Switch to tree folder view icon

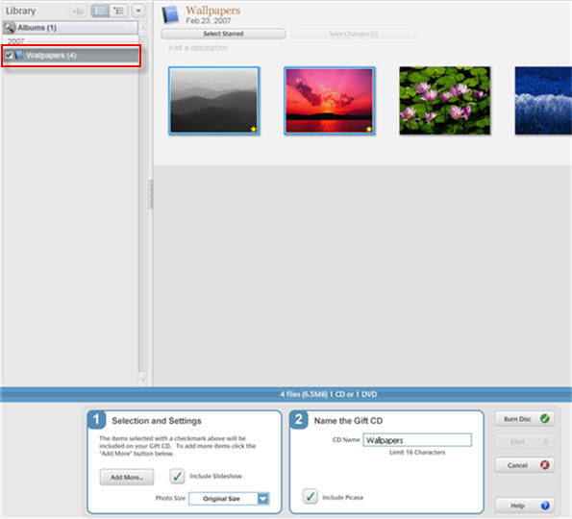118,11
